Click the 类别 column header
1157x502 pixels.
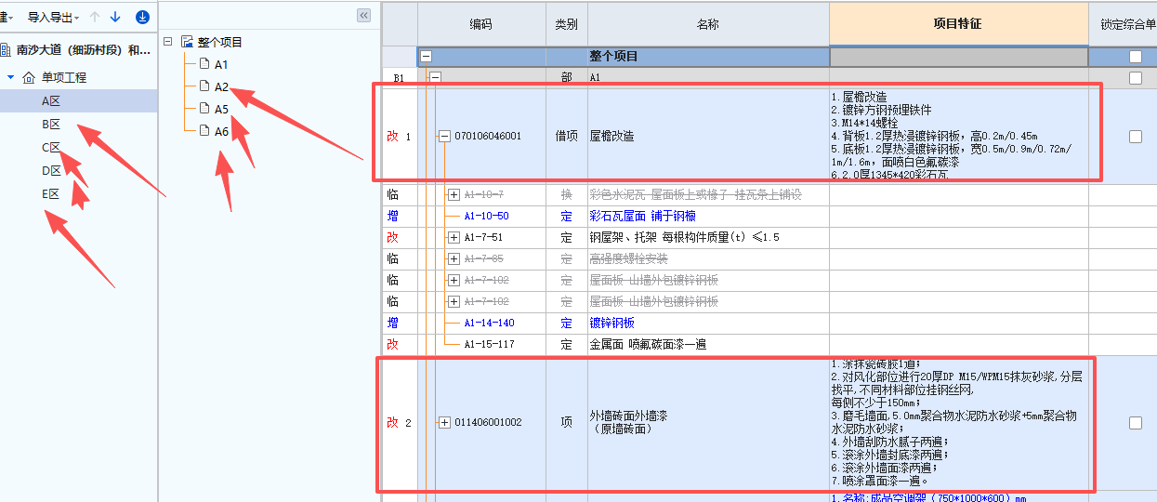(x=567, y=24)
